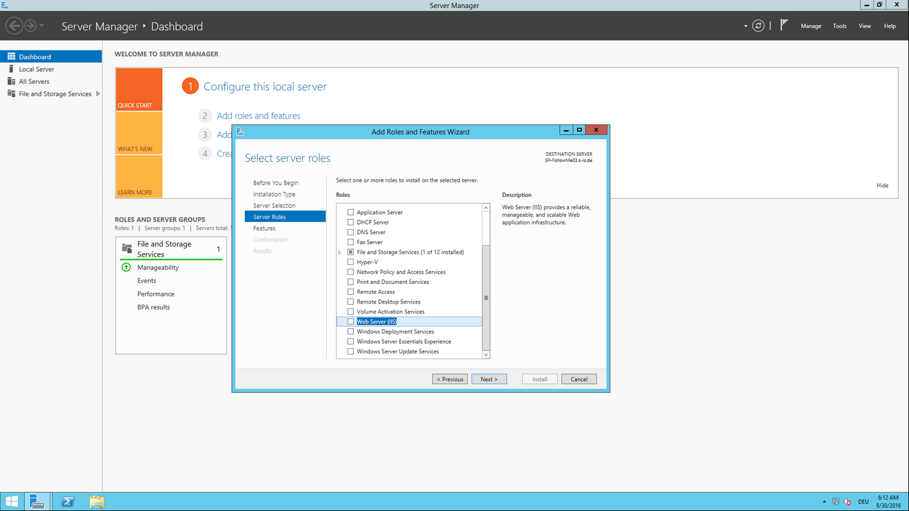Click the Refresh icon in the header

pos(759,26)
